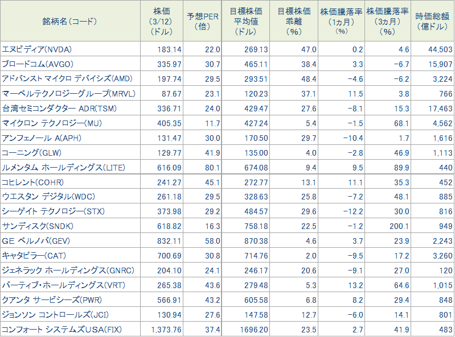Click the サンディスク(SNDK) stock name
455x337 pixels.
[x=38, y=226]
